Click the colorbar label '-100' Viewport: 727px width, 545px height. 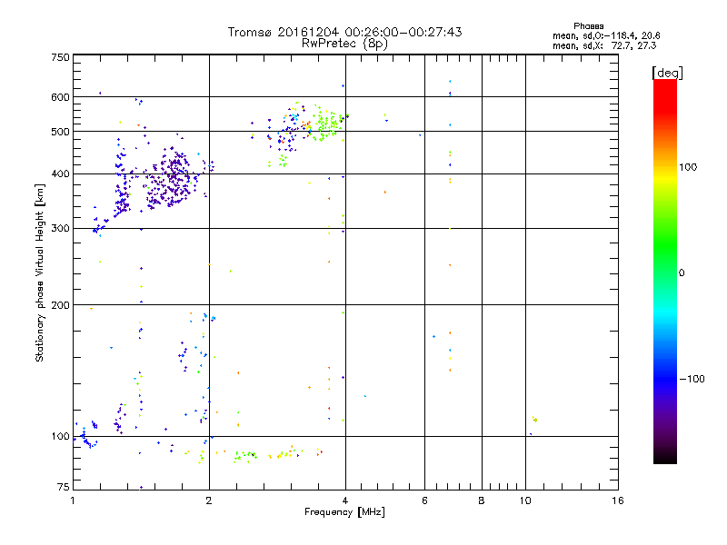coord(692,379)
